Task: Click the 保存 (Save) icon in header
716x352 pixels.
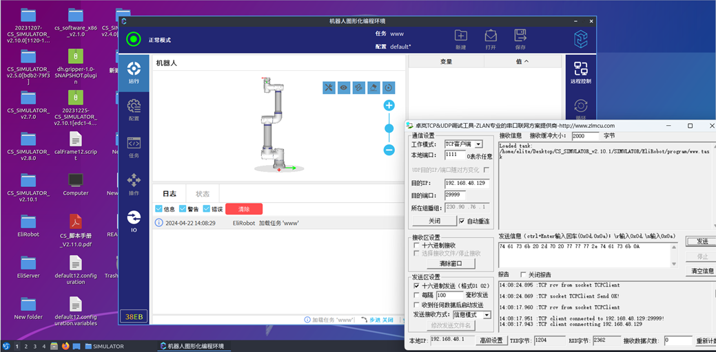Action: pyautogui.click(x=520, y=38)
